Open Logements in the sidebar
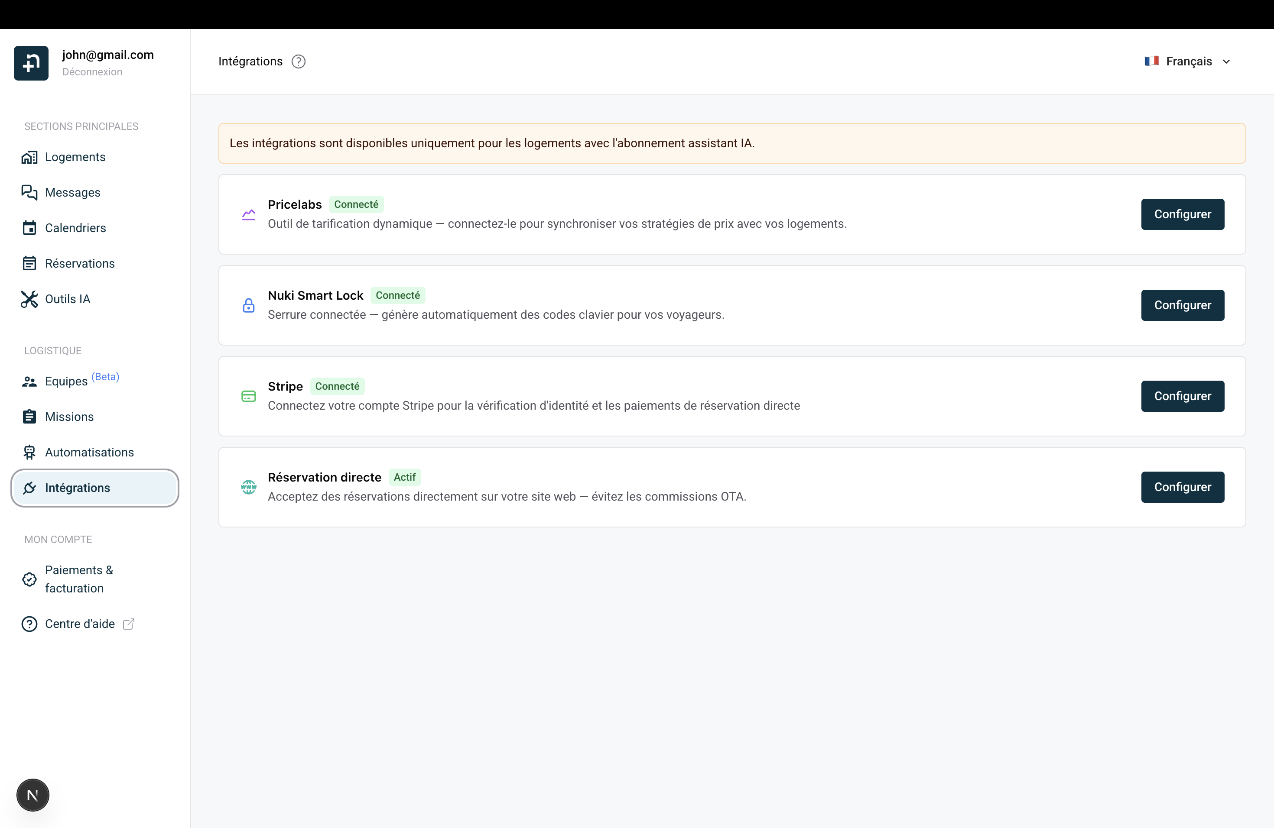 click(x=95, y=157)
